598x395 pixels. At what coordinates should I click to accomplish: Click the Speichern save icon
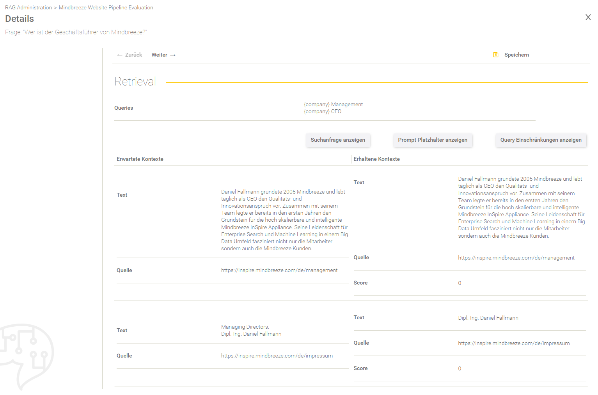(x=496, y=55)
